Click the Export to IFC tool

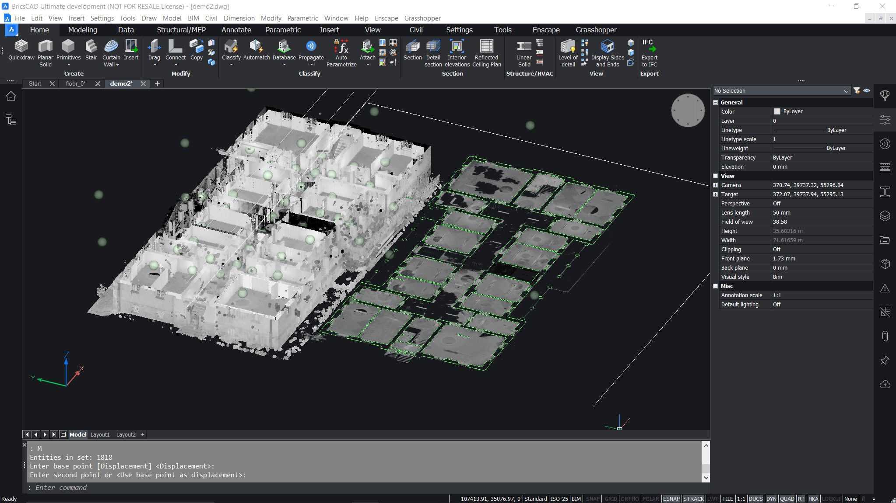coord(649,50)
